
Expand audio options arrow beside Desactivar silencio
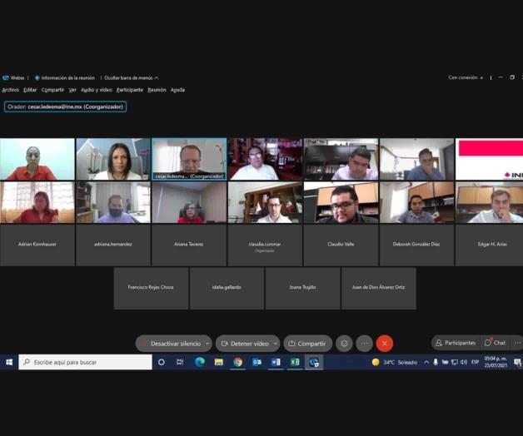click(x=207, y=343)
